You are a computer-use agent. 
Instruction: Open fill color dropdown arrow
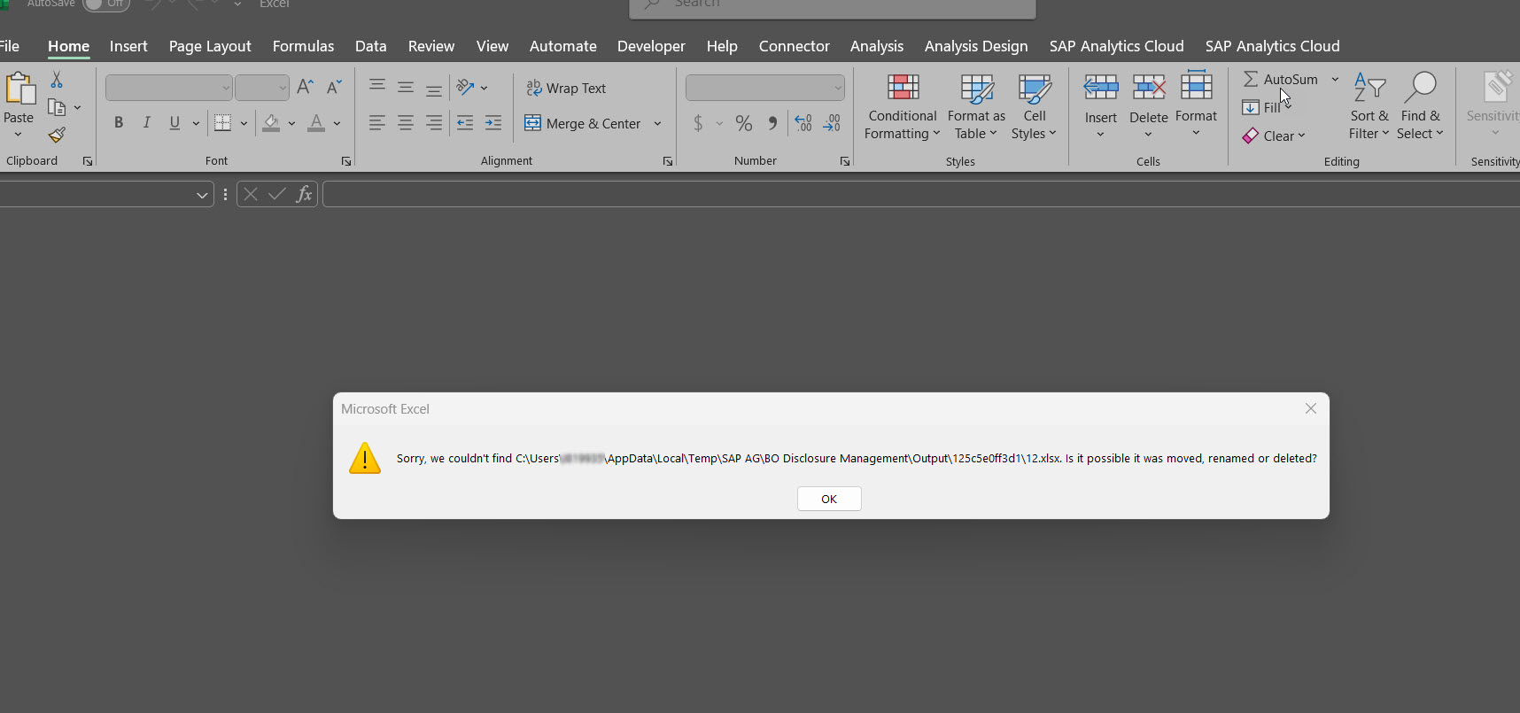click(x=291, y=123)
